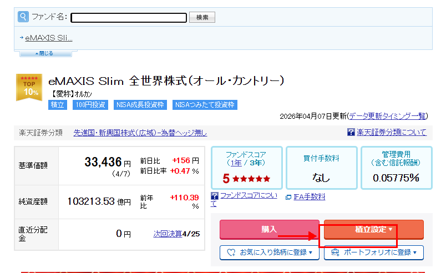Expand ポートフォリオに登録 dropdown arrow

[415, 252]
